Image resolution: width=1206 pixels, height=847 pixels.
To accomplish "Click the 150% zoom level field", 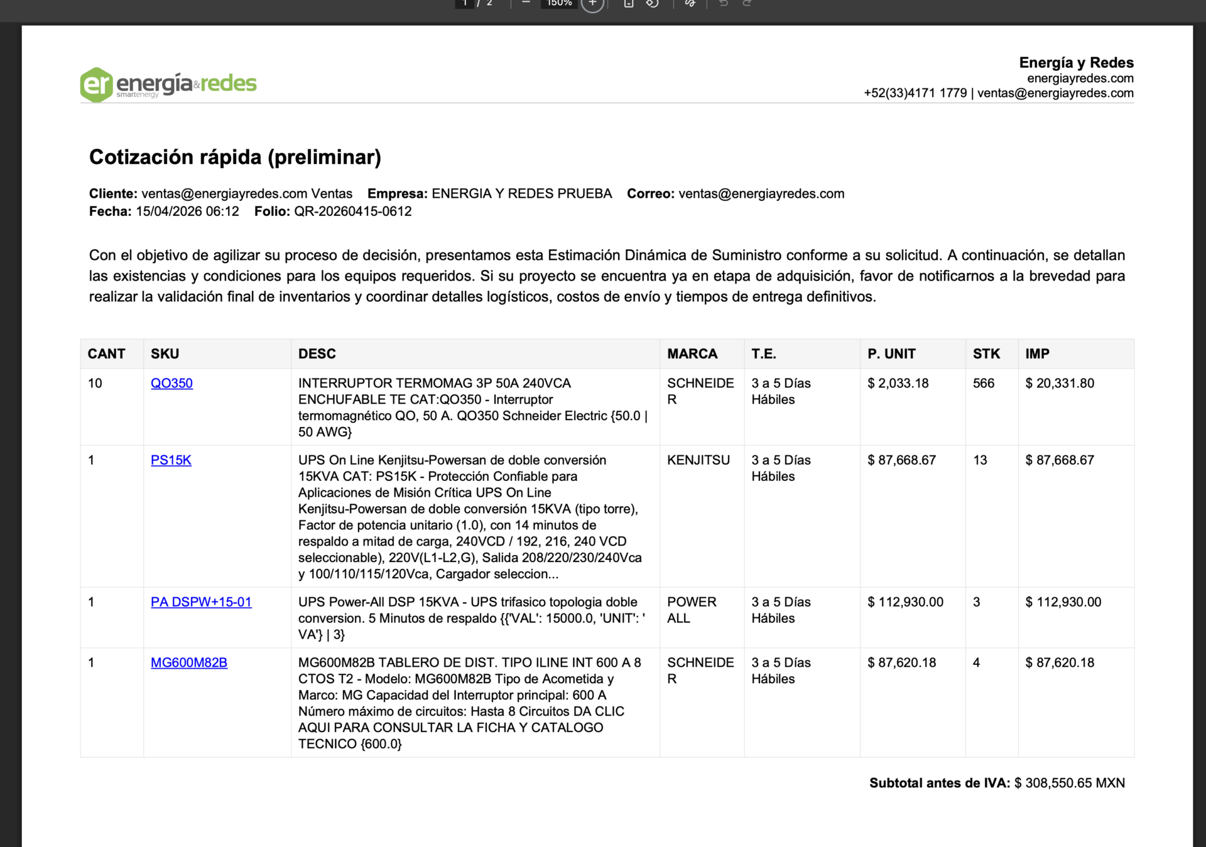I will pyautogui.click(x=559, y=3).
